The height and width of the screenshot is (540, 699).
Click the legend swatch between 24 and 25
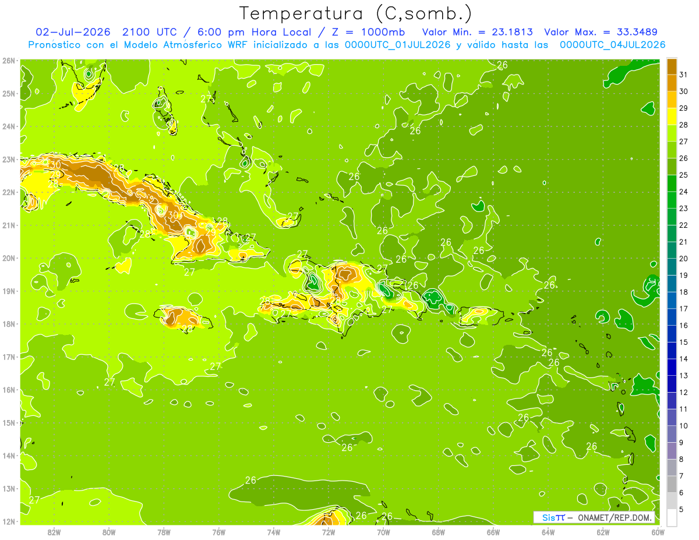click(x=672, y=183)
